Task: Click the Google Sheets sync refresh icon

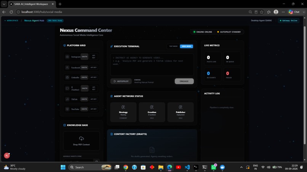Action: point(96,161)
